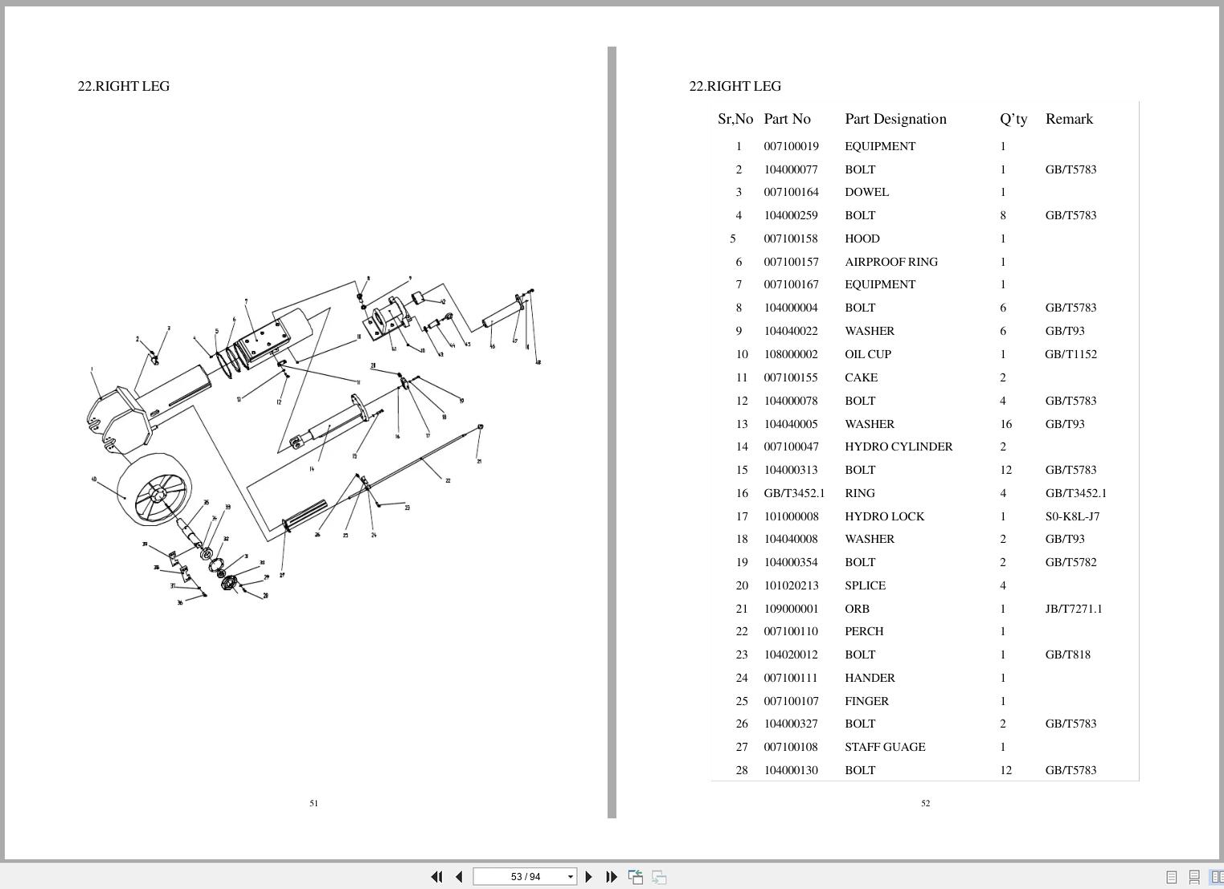Click the AIRPROOF RING entry
The height and width of the screenshot is (889, 1224).
tap(891, 262)
